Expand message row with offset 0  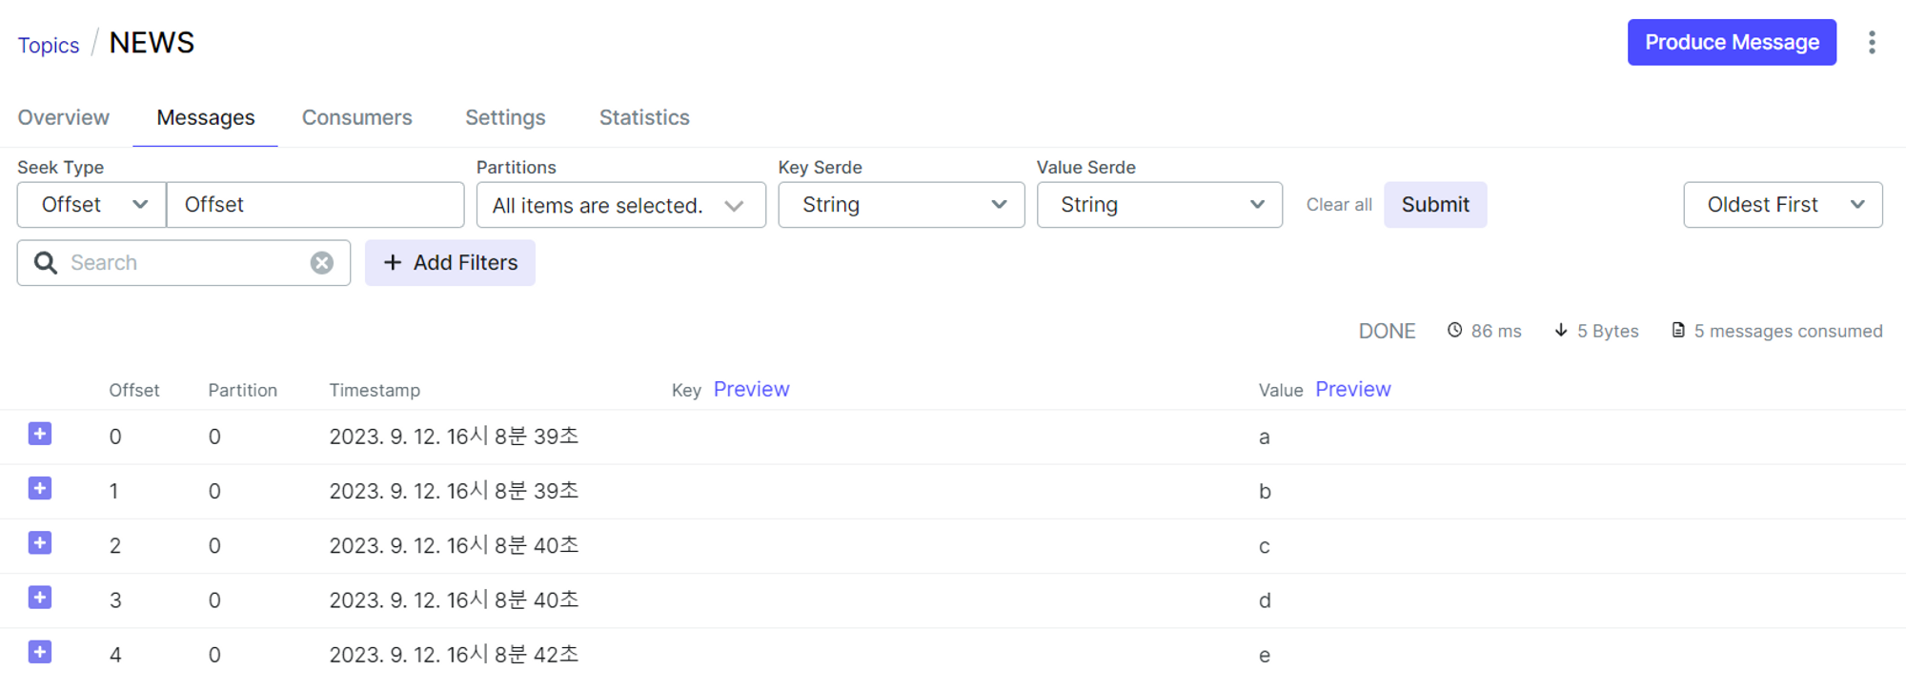click(40, 435)
